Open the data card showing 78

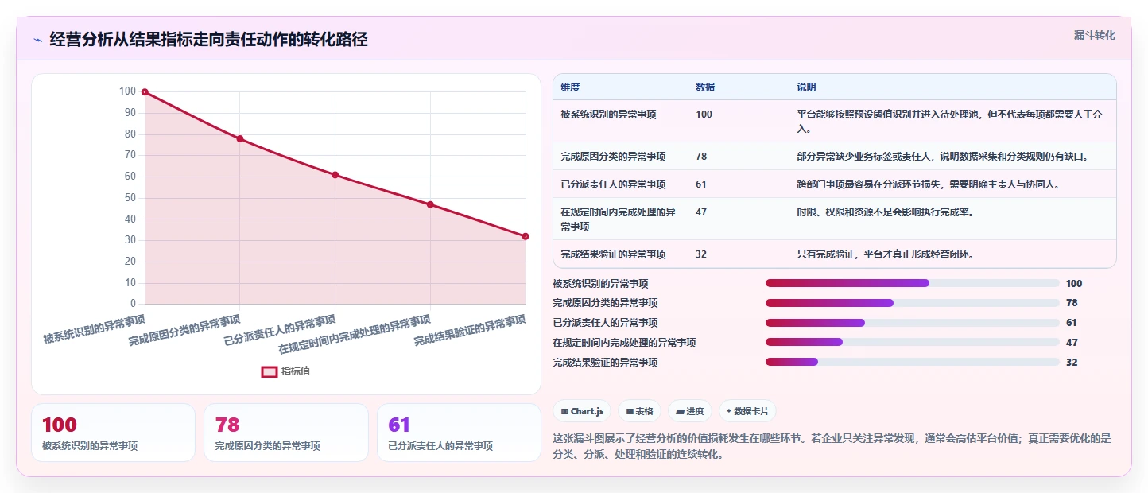pos(286,433)
